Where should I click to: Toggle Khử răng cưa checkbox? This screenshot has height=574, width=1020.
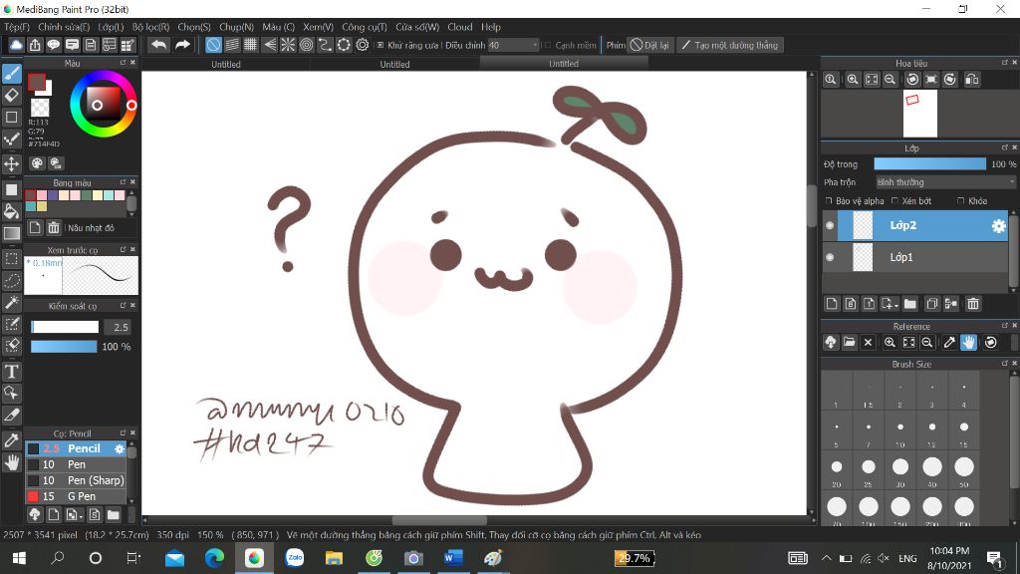tap(381, 45)
